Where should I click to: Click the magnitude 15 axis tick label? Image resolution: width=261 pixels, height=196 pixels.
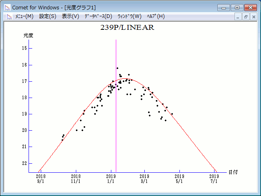pos(24,48)
